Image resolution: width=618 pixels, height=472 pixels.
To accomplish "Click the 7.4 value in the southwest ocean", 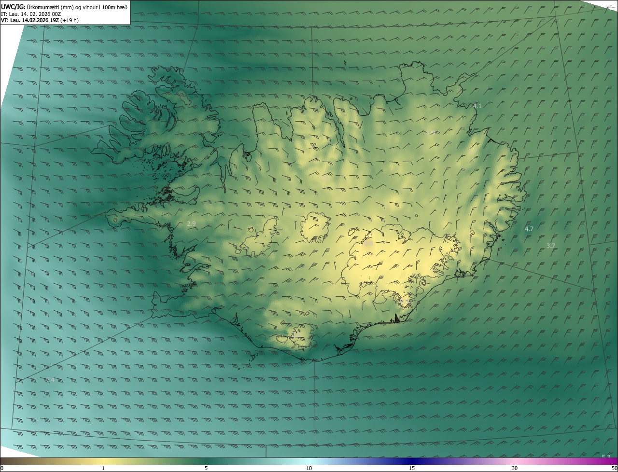I will [x=50, y=380].
